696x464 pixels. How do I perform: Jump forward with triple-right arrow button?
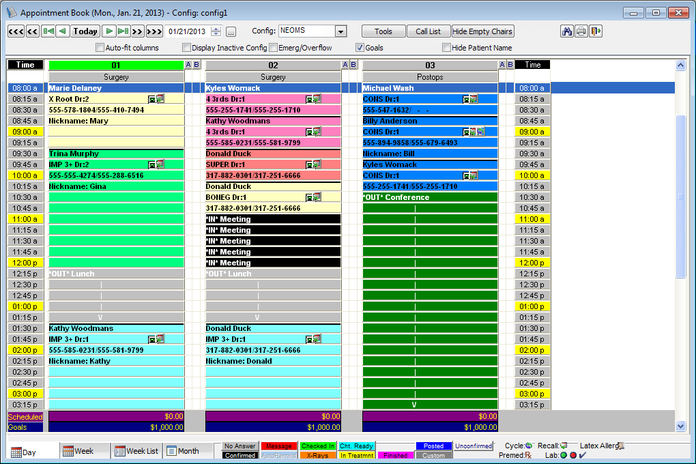pos(154,31)
